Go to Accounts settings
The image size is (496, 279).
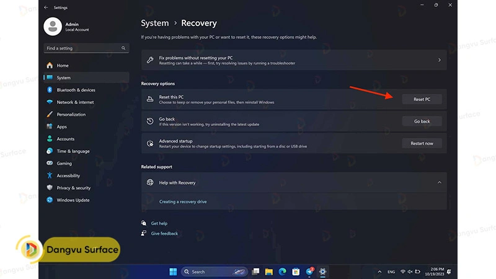[65, 139]
